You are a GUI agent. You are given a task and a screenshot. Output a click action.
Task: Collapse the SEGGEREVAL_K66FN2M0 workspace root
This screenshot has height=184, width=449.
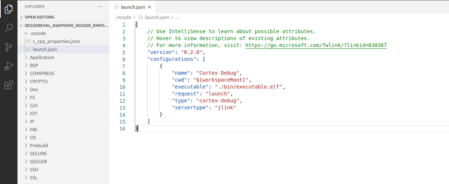point(66,26)
